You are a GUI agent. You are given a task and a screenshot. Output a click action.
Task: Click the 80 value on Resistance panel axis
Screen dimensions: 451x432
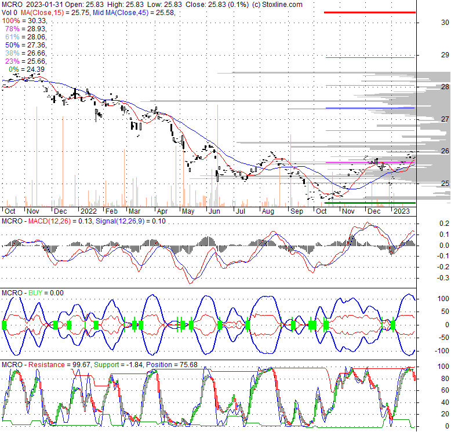click(445, 379)
